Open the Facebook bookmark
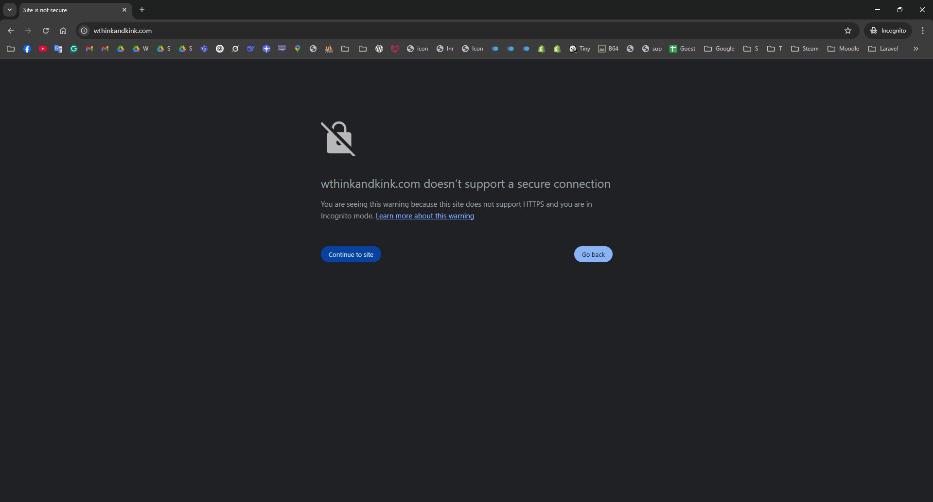The height and width of the screenshot is (502, 933). point(27,49)
